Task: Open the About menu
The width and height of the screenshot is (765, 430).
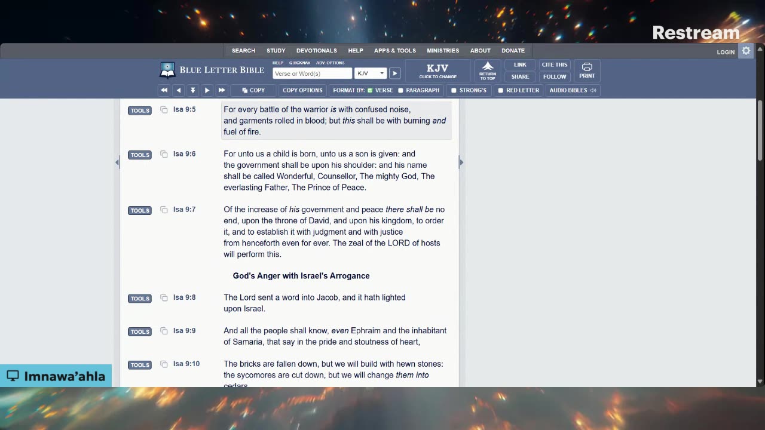Action: coord(480,51)
